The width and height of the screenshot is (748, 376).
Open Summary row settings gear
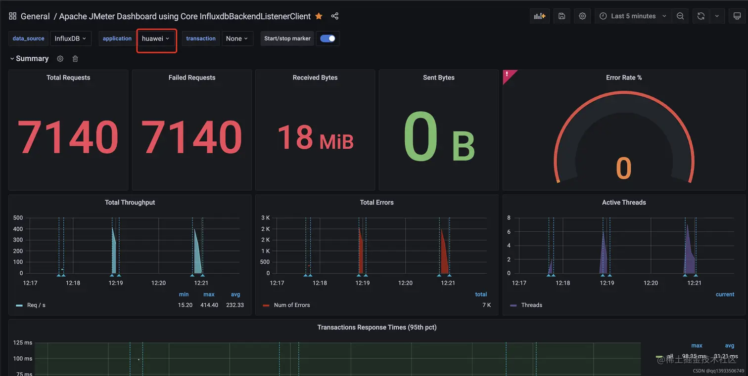[60, 59]
